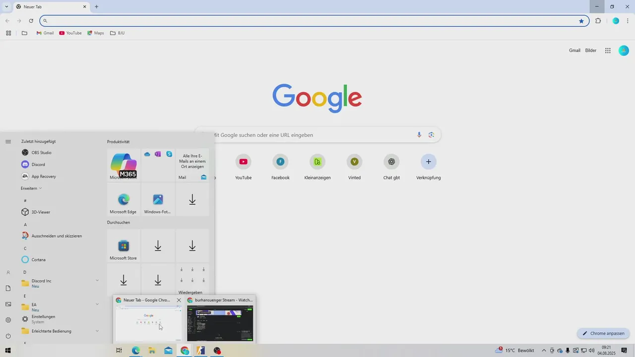
Task: Open the Microsoft Store tile
Action: 124,245
